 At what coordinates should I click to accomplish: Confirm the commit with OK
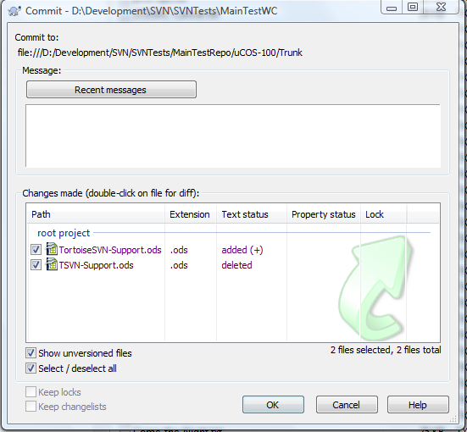[x=273, y=405]
